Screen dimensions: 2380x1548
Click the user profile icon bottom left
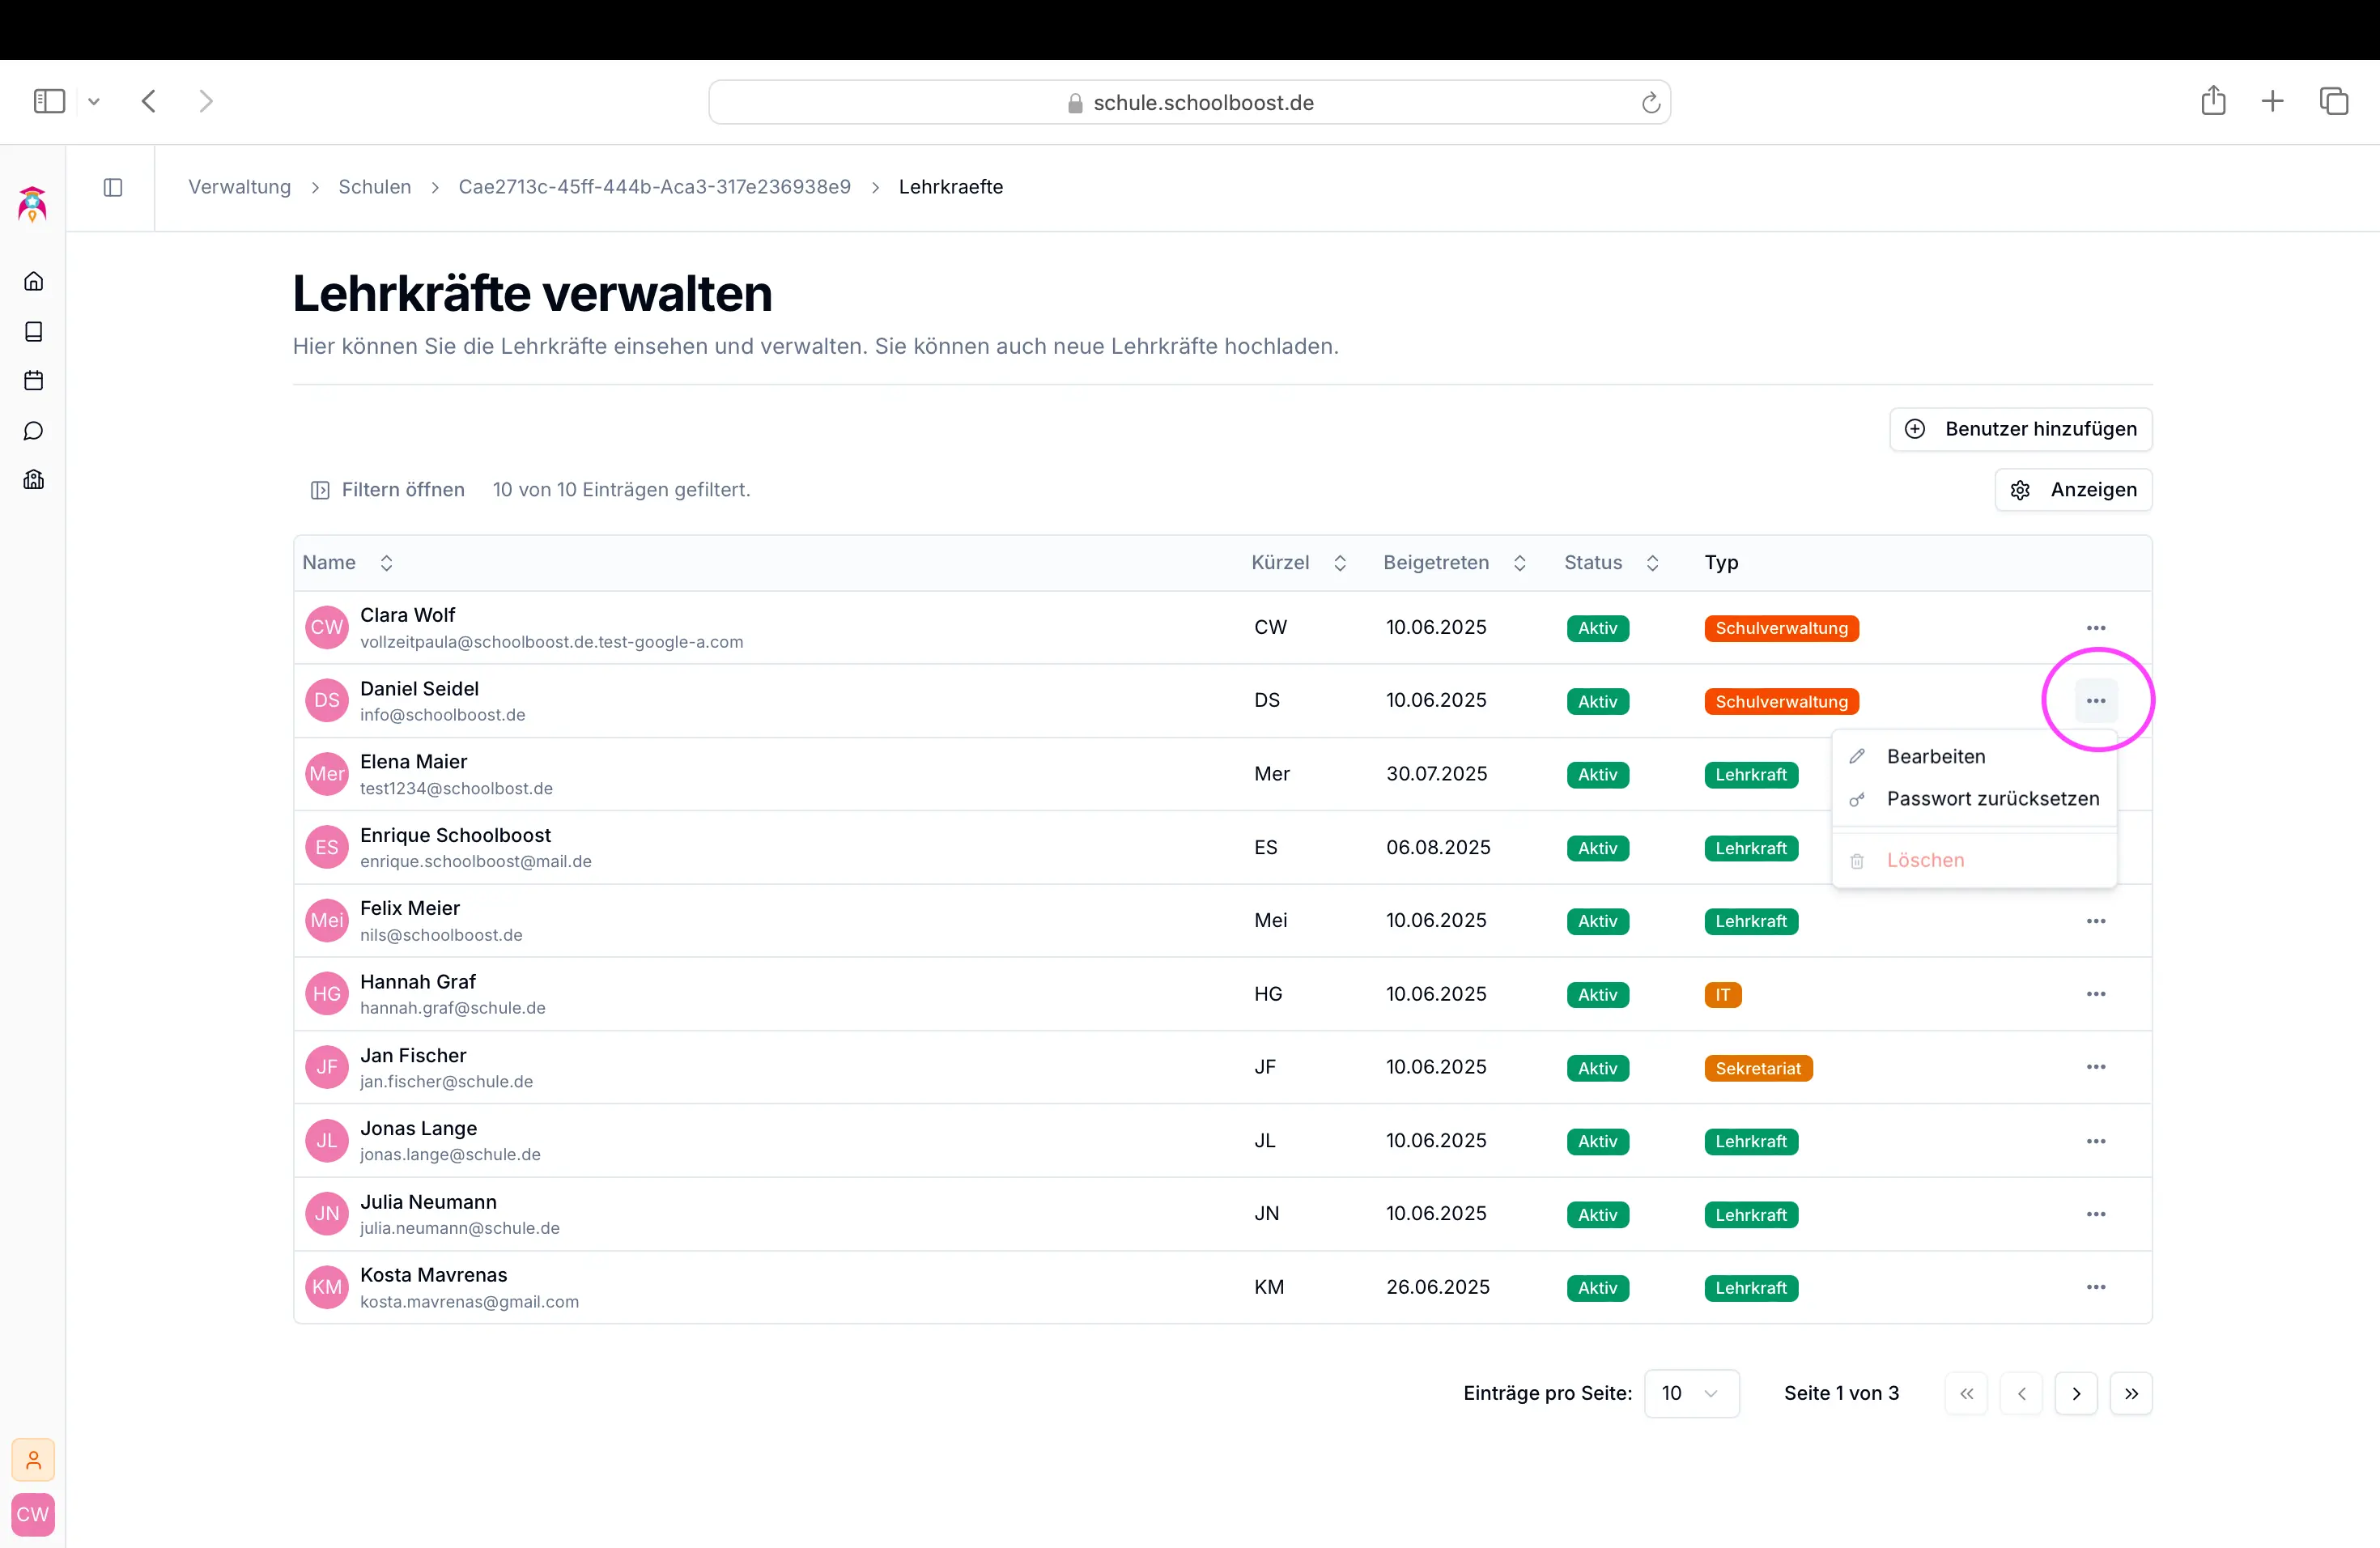point(33,1460)
